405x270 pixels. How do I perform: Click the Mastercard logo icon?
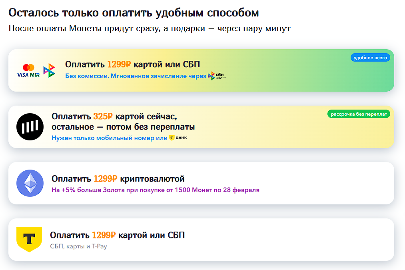[x=28, y=67]
